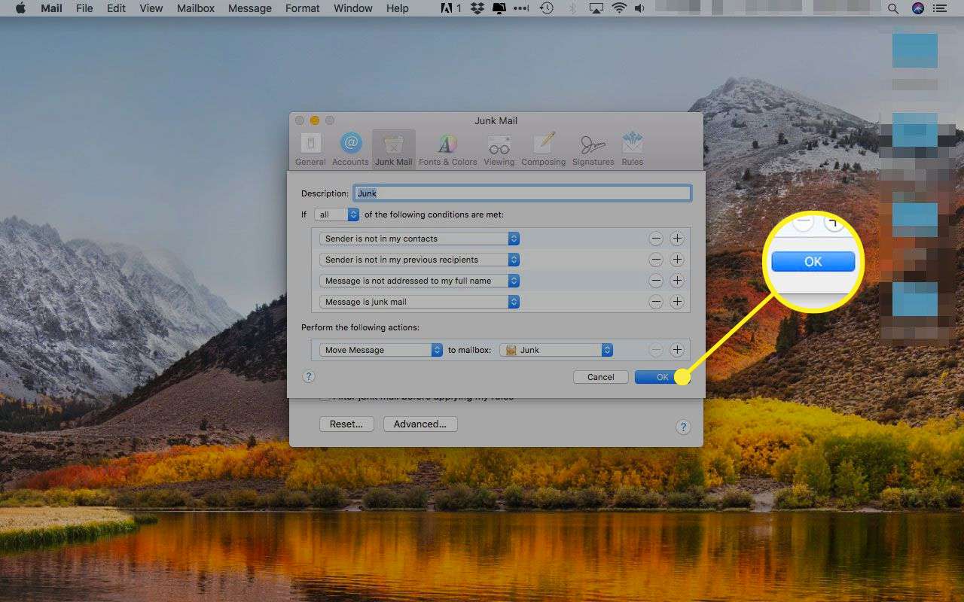
Task: Choose a mailbox from the Junk dropdown
Action: pyautogui.click(x=557, y=350)
